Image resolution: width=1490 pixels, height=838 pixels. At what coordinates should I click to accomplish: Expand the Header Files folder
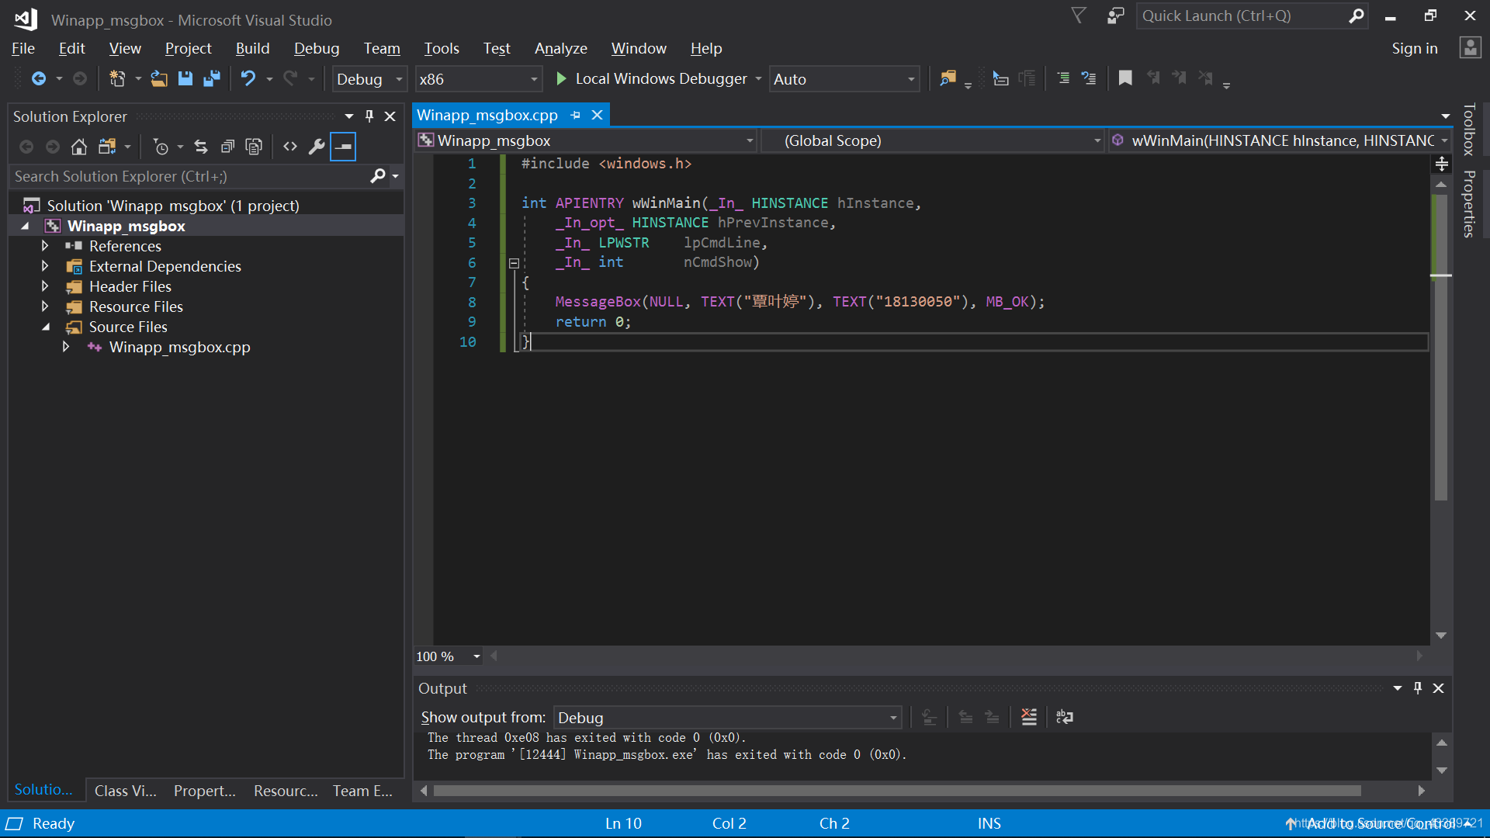45,286
